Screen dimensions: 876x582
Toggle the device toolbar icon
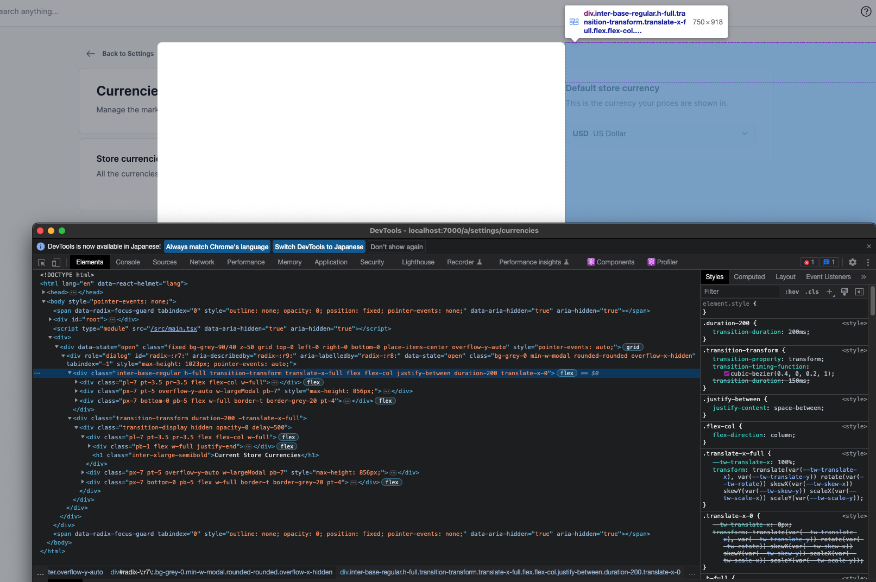click(56, 262)
